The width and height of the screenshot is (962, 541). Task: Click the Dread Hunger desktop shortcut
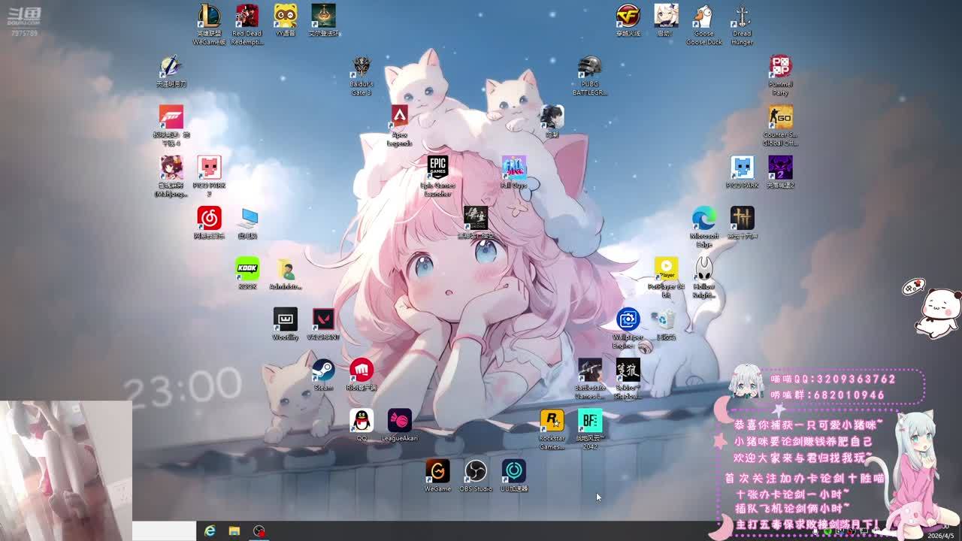point(742,17)
